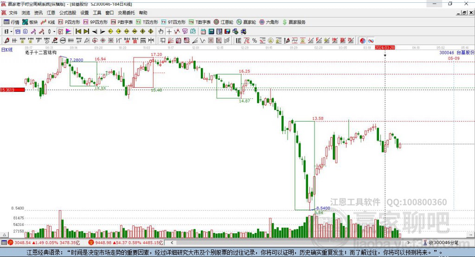Click the last yellow diamond arrow icon
475x257 pixels.
tap(151, 32)
